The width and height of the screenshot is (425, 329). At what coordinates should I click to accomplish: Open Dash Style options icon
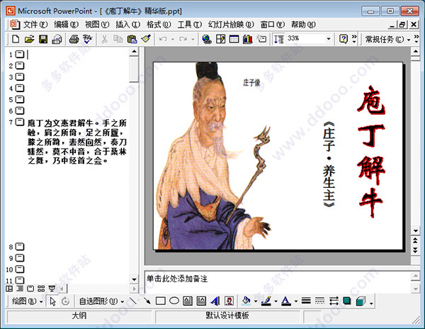(x=320, y=301)
